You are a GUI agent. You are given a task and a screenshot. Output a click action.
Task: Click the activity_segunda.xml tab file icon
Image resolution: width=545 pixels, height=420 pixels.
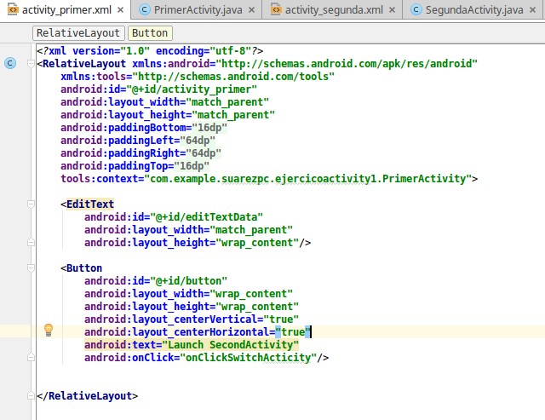point(275,10)
